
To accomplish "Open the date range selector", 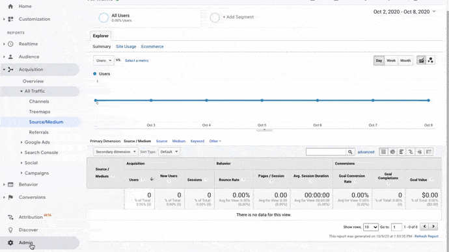I will click(x=404, y=12).
